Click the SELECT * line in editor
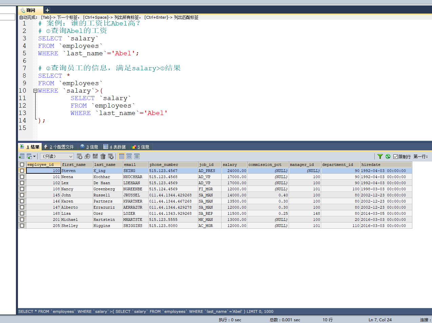Image resolution: width=432 pixels, height=323 pixels. click(x=54, y=76)
